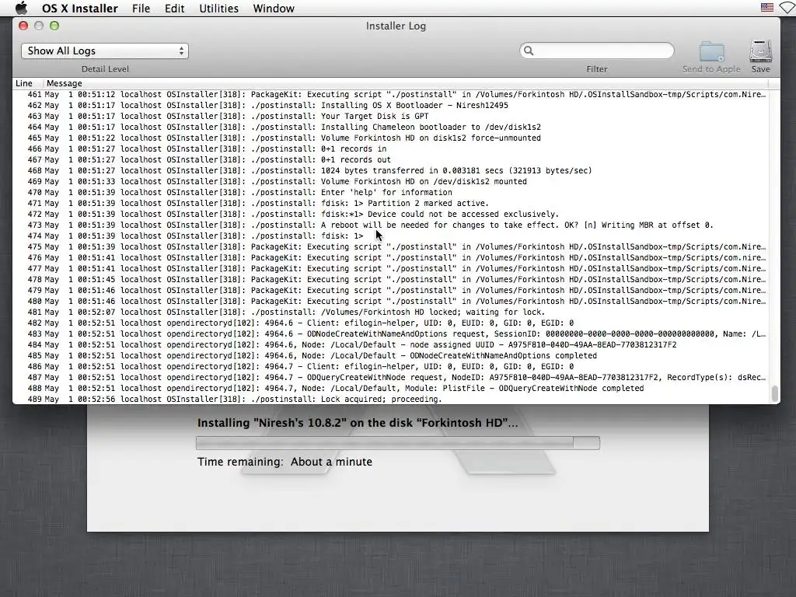Select log line 463 Your Target Disk is GPT

(x=390, y=117)
